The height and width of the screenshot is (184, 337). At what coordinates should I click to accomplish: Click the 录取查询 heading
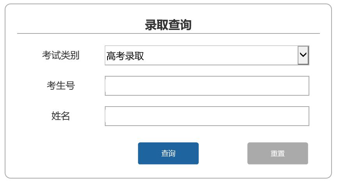(168, 25)
